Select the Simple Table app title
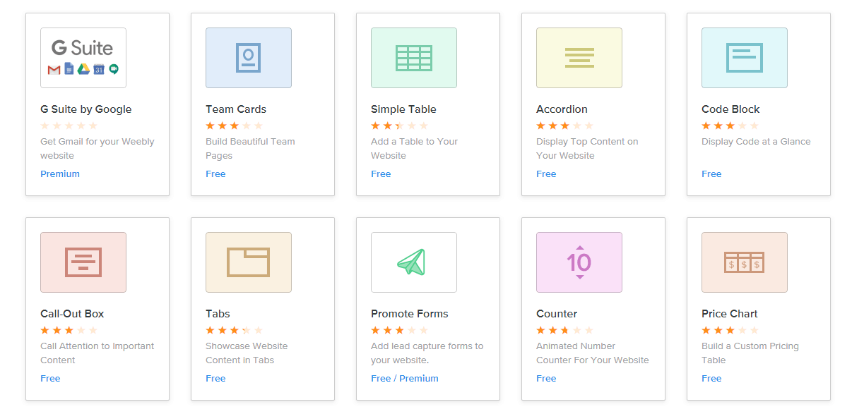The height and width of the screenshot is (414, 864). tap(403, 109)
